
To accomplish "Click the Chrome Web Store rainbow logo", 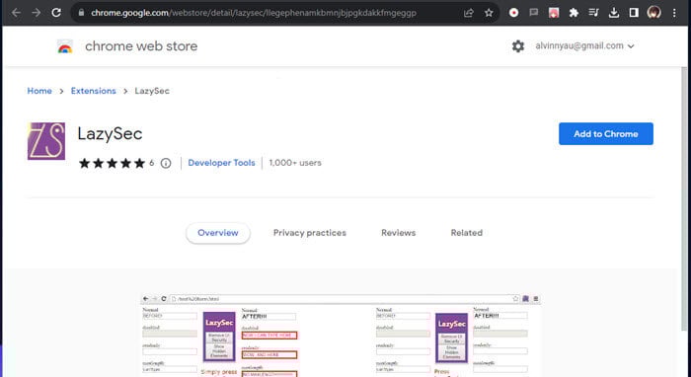I will pyautogui.click(x=65, y=46).
